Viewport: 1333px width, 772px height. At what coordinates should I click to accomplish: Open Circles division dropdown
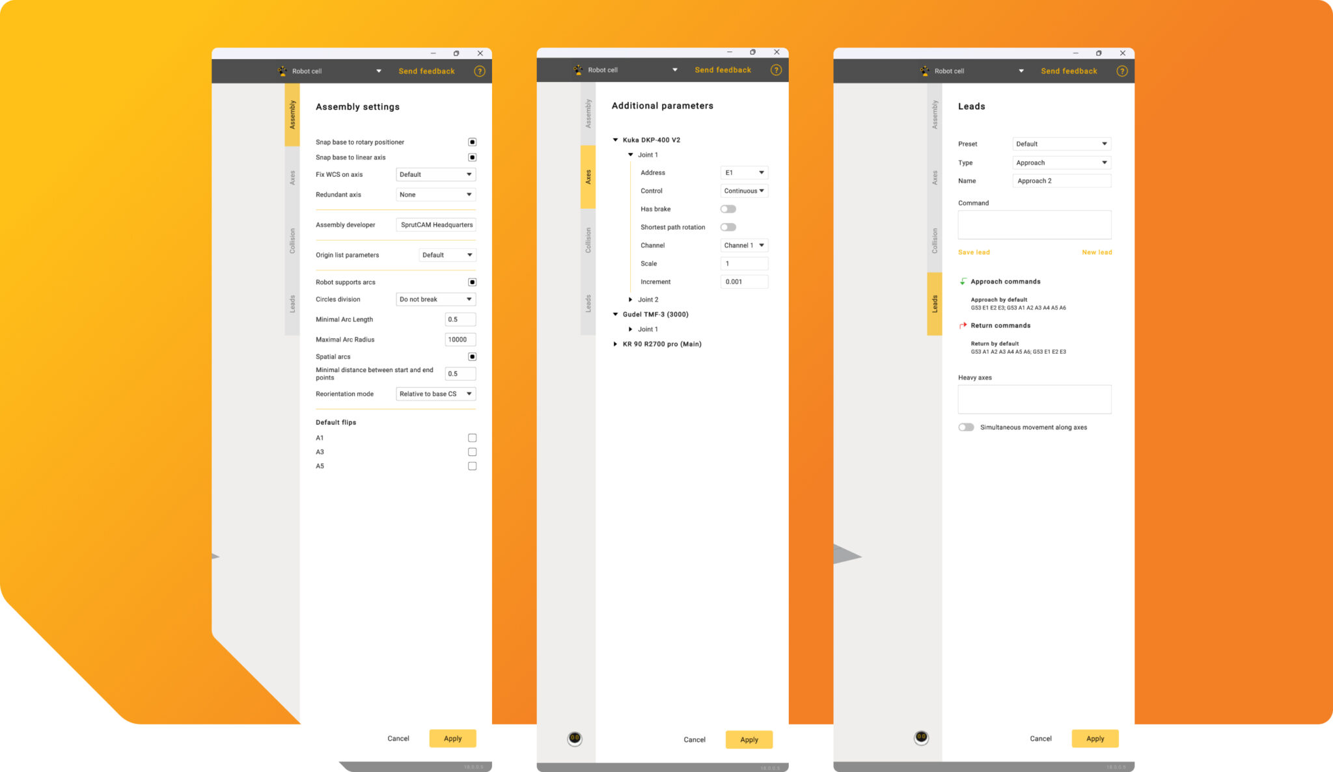pos(435,300)
